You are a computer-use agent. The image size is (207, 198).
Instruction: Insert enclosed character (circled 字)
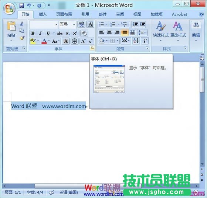(x=75, y=41)
